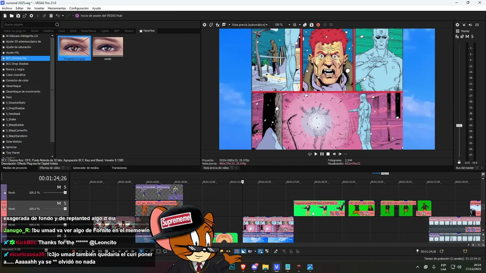Image resolution: width=486 pixels, height=273 pixels.
Task: Select the Slow Motion plugin
Action: point(25,142)
